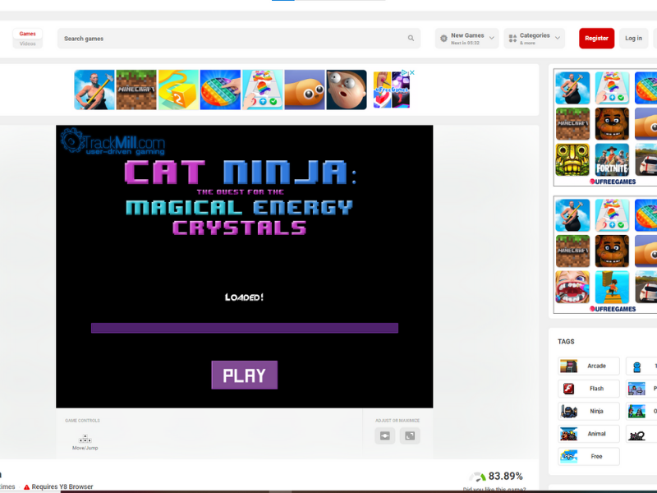Viewport: 657px width, 493px height.
Task: Click the purple loading progress bar
Action: 245,328
